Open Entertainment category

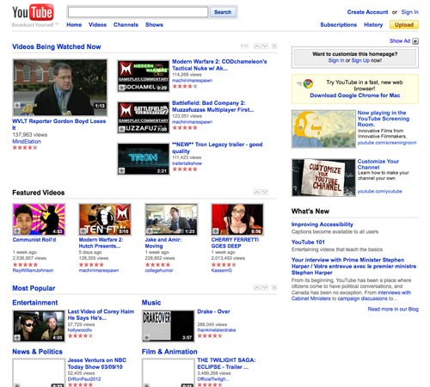[35, 303]
